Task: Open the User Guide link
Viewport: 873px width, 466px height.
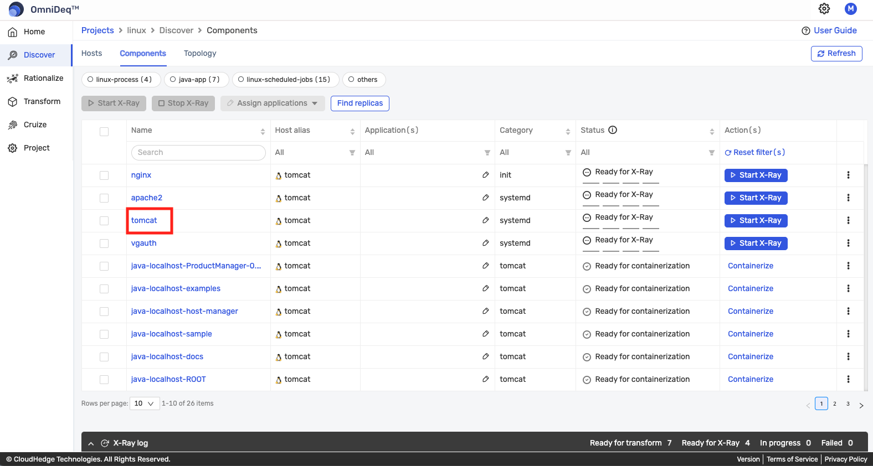Action: pos(829,30)
